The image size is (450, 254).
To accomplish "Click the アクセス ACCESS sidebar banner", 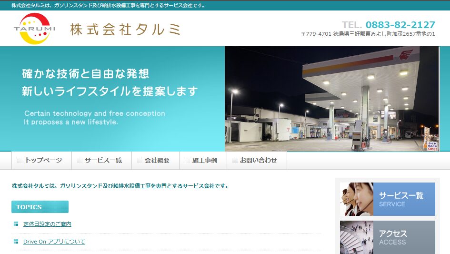I will (x=388, y=237).
